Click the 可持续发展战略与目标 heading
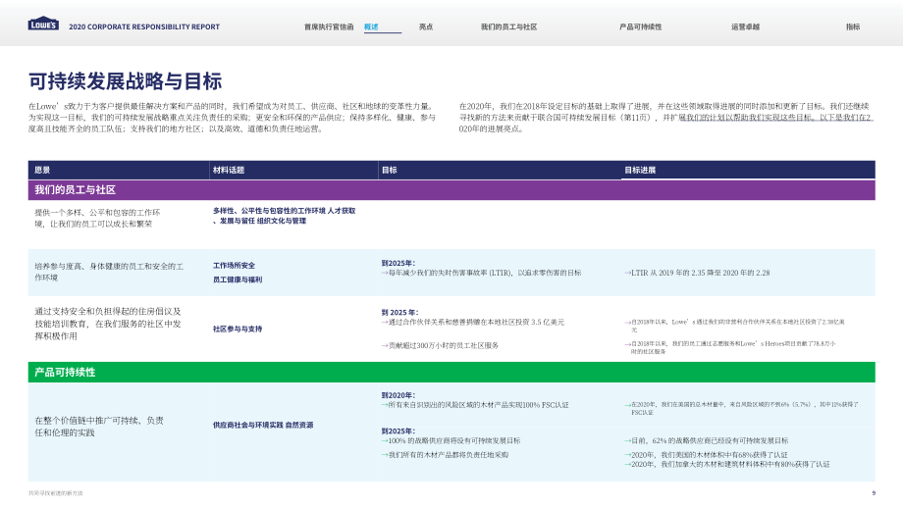Image resolution: width=903 pixels, height=508 pixels. (x=125, y=81)
